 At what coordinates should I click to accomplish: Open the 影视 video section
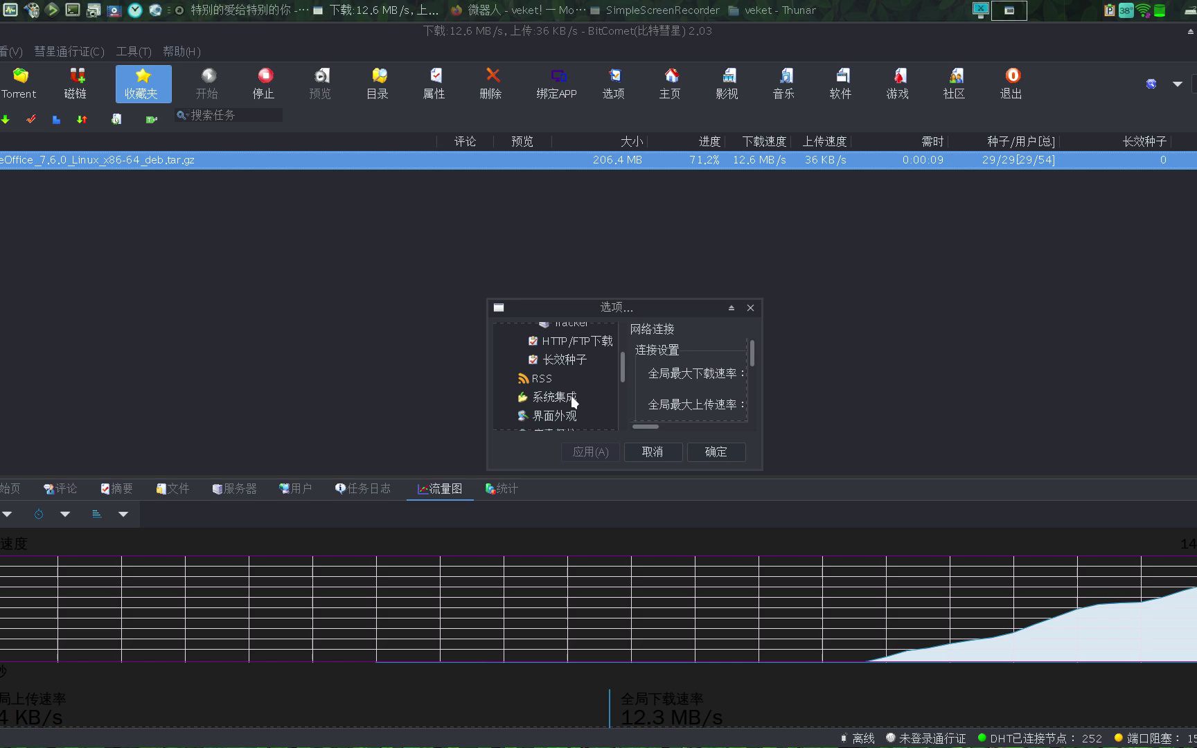(727, 84)
